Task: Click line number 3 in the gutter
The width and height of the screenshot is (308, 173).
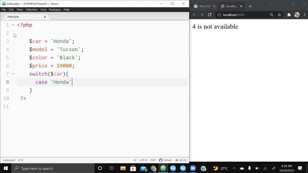Action: [7, 41]
